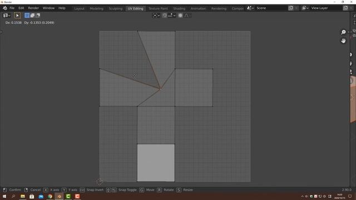Switch to the Modeling workspace tab

tap(96, 8)
